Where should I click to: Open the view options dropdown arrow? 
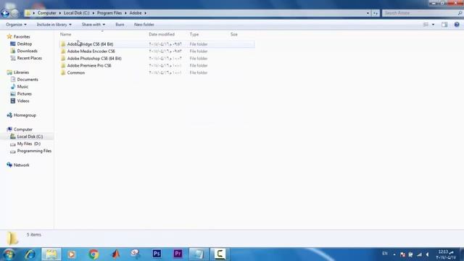point(434,25)
